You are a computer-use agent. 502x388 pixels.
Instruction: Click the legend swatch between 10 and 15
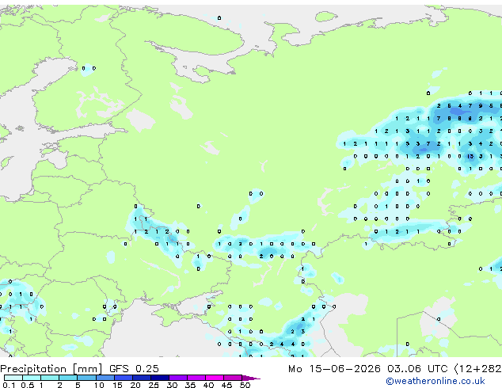coord(105,378)
